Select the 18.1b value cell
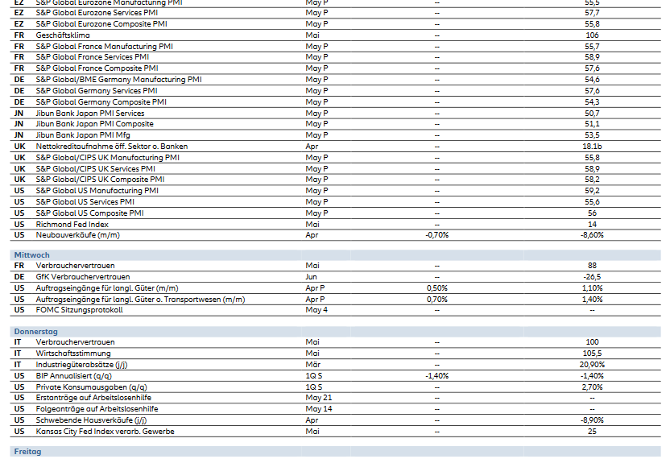Screen dimensions: 670x459 tap(592, 147)
